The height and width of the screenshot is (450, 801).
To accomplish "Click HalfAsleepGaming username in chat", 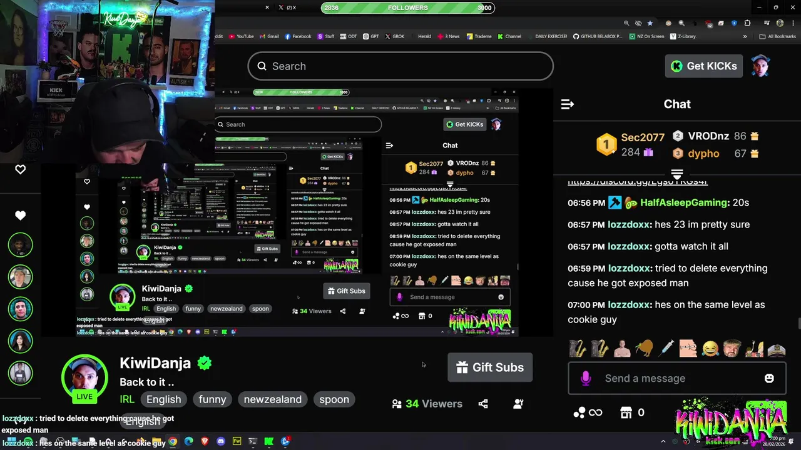I will (x=684, y=202).
